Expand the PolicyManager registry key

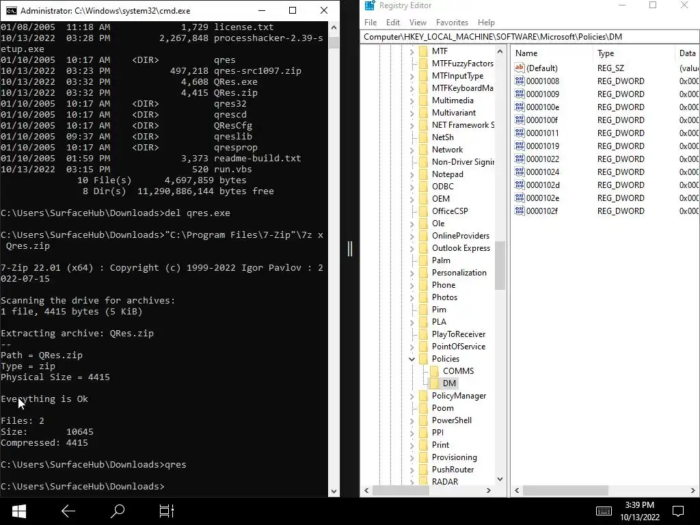tap(412, 396)
